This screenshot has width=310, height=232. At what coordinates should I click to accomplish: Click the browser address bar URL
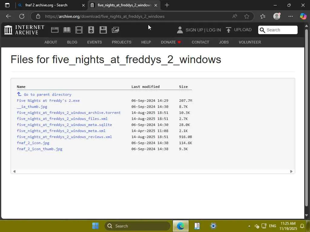click(x=105, y=16)
